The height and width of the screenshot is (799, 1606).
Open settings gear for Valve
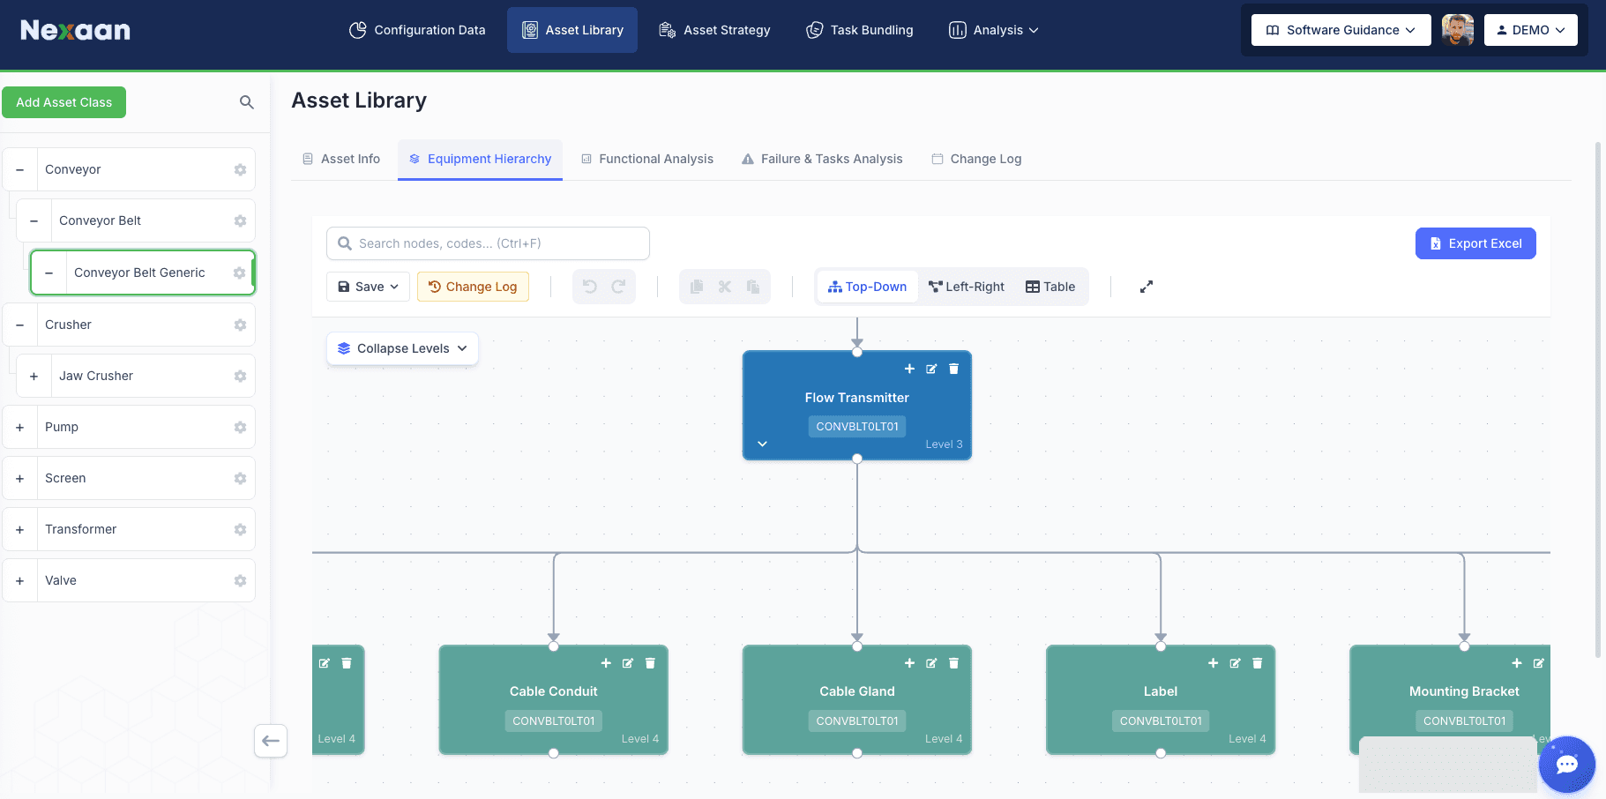click(x=240, y=580)
